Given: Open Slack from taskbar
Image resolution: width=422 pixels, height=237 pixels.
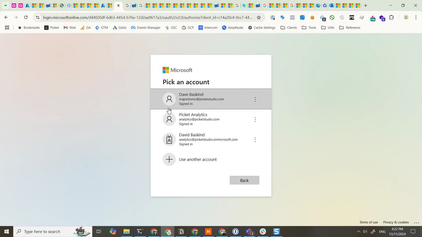Looking at the screenshot, I should coord(263,231).
